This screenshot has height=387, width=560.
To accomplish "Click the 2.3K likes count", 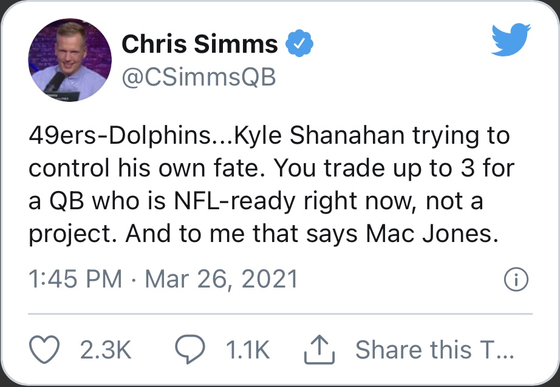I will [105, 350].
